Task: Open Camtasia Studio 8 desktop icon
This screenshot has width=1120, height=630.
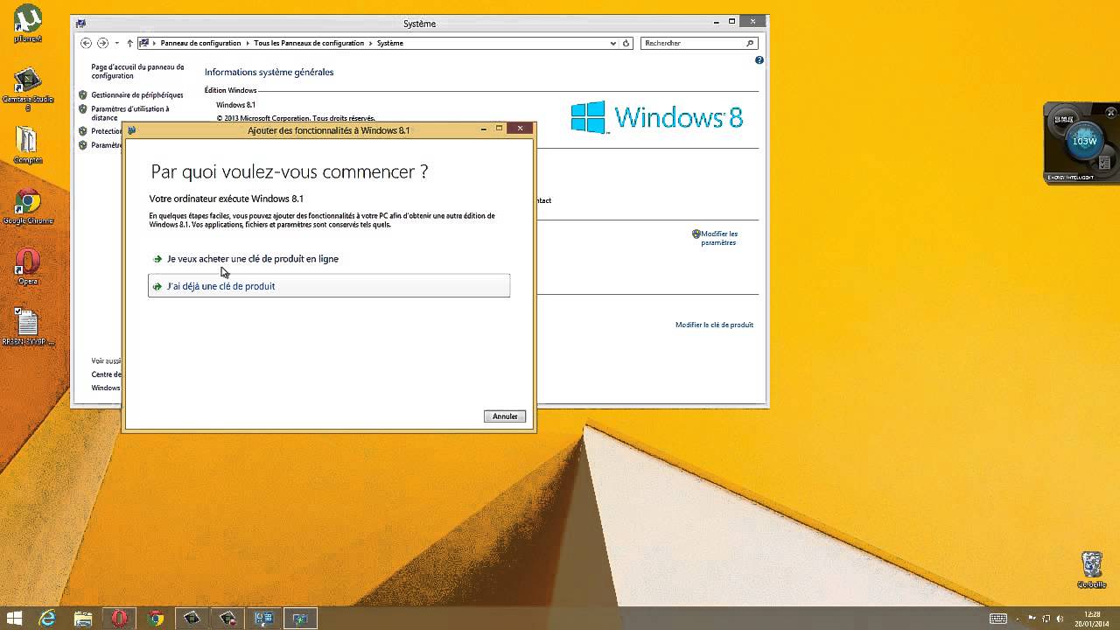Action: pos(28,89)
